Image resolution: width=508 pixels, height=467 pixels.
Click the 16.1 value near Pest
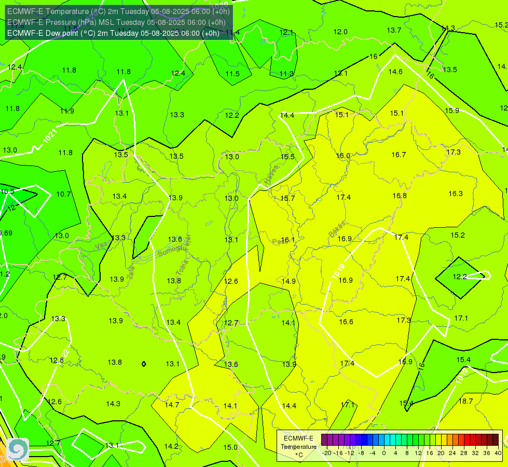point(287,240)
